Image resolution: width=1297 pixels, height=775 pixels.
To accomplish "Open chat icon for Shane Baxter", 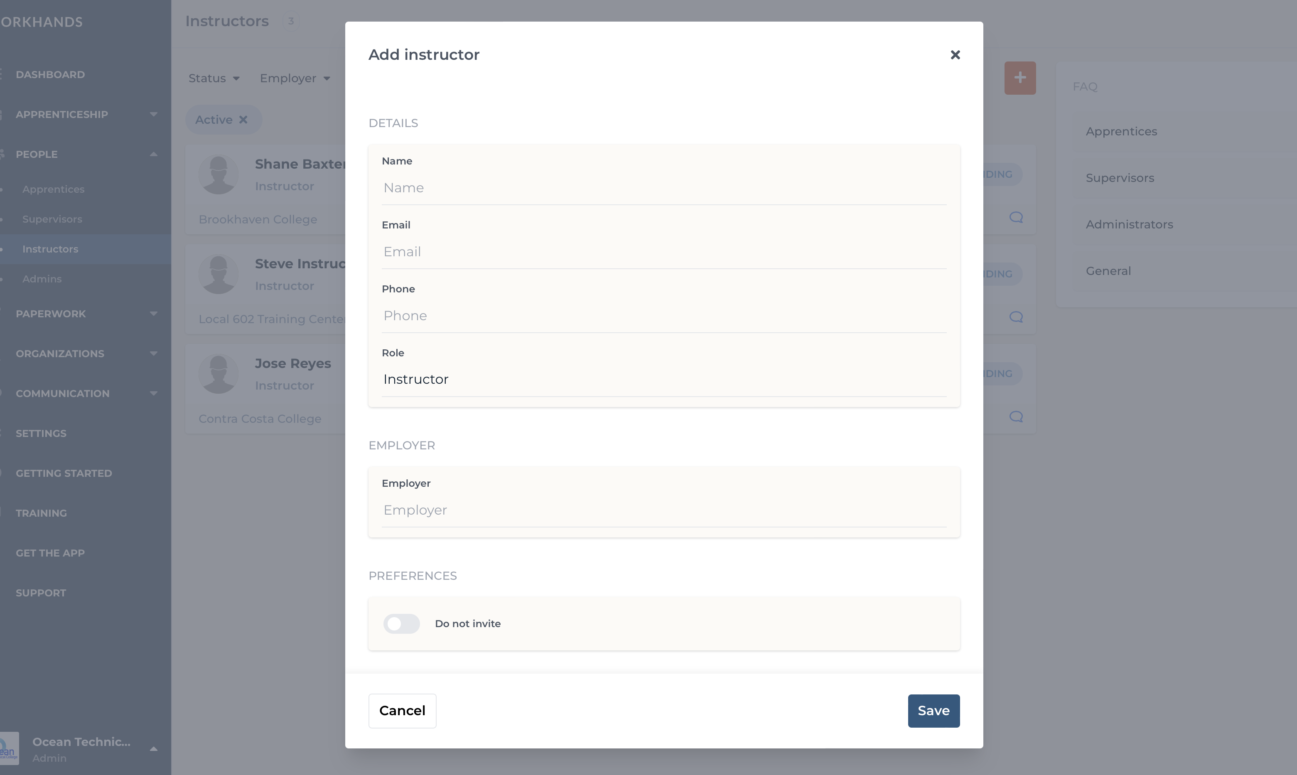I will [x=1015, y=217].
